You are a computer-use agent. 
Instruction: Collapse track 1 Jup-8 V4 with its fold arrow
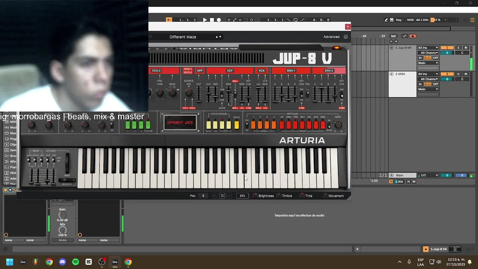coord(391,48)
